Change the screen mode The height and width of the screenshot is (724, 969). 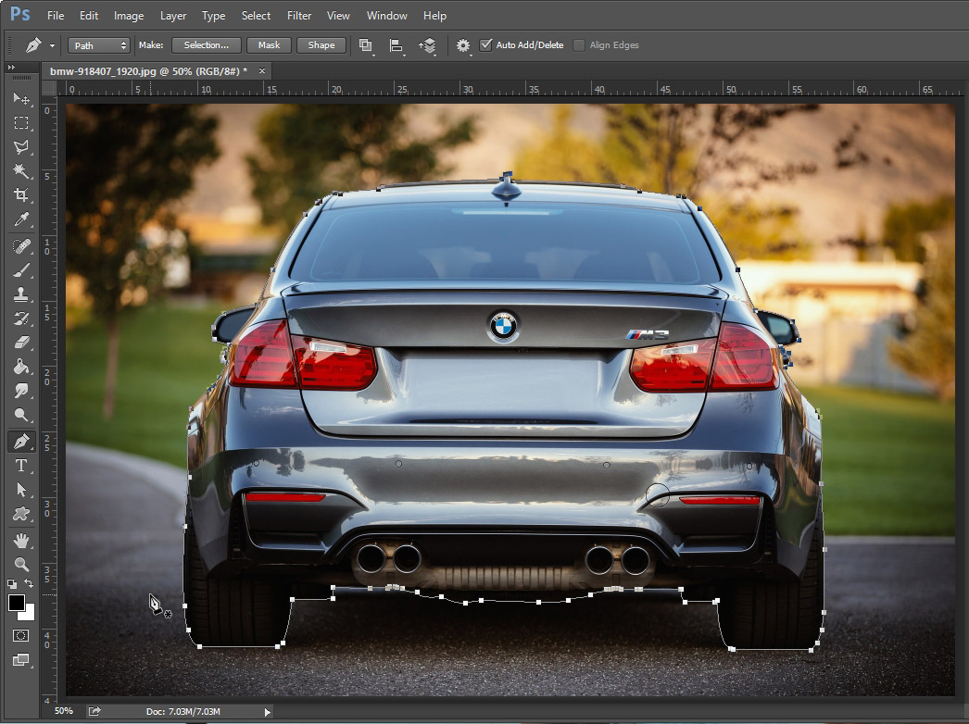21,660
